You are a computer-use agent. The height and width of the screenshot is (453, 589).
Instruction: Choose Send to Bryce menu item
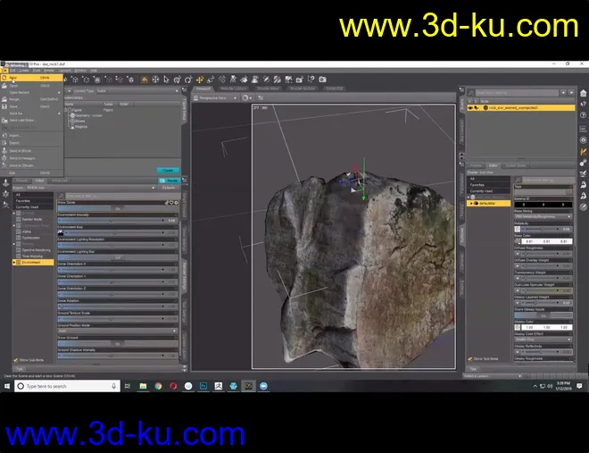pyautogui.click(x=31, y=151)
